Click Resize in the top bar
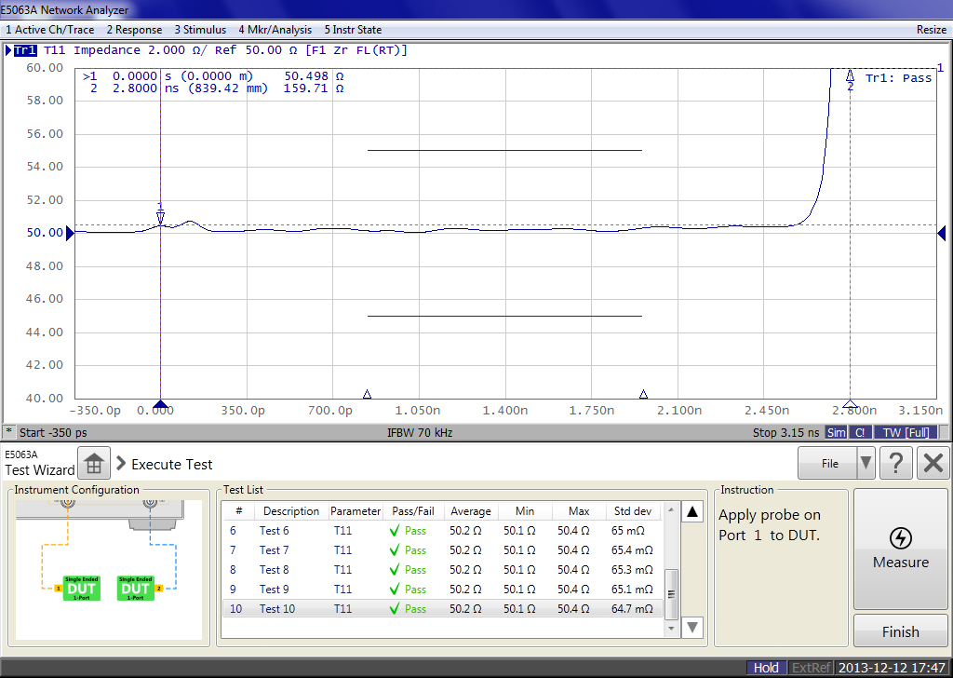This screenshot has width=953, height=678. (x=931, y=30)
